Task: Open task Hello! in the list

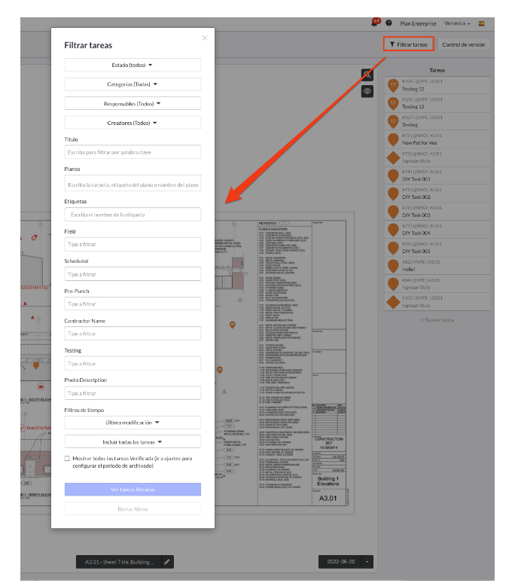Action: [437, 266]
